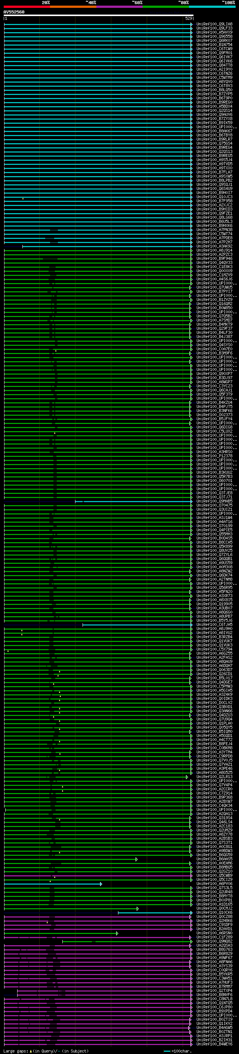Select the label UniRef100_A5BDX4
The width and height of the screenshot is (239, 1054).
click(x=214, y=107)
